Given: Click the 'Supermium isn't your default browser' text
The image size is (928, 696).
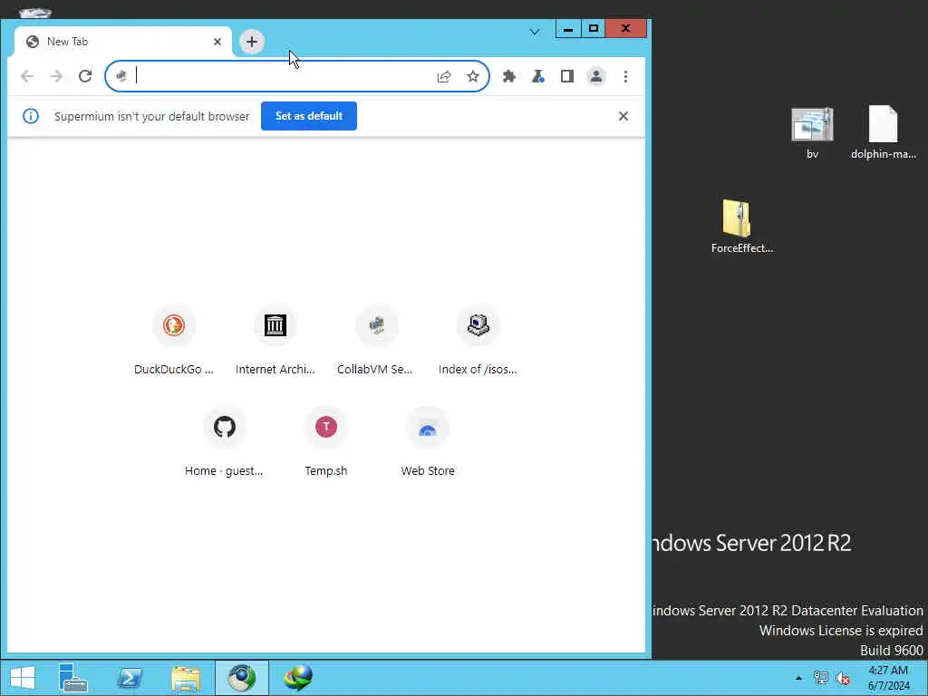Looking at the screenshot, I should pyautogui.click(x=152, y=117).
